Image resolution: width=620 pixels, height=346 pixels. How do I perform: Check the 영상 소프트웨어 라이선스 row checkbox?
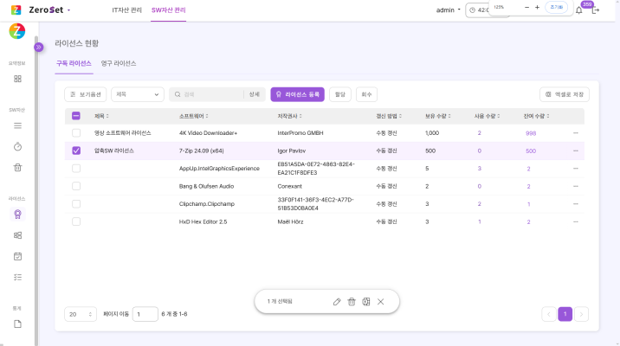(x=76, y=132)
